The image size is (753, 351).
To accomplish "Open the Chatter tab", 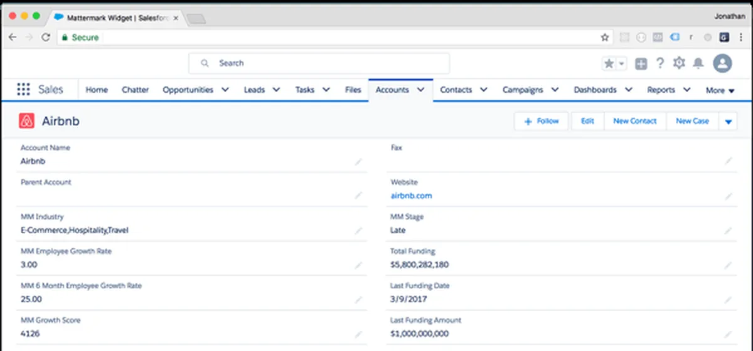I will click(135, 90).
